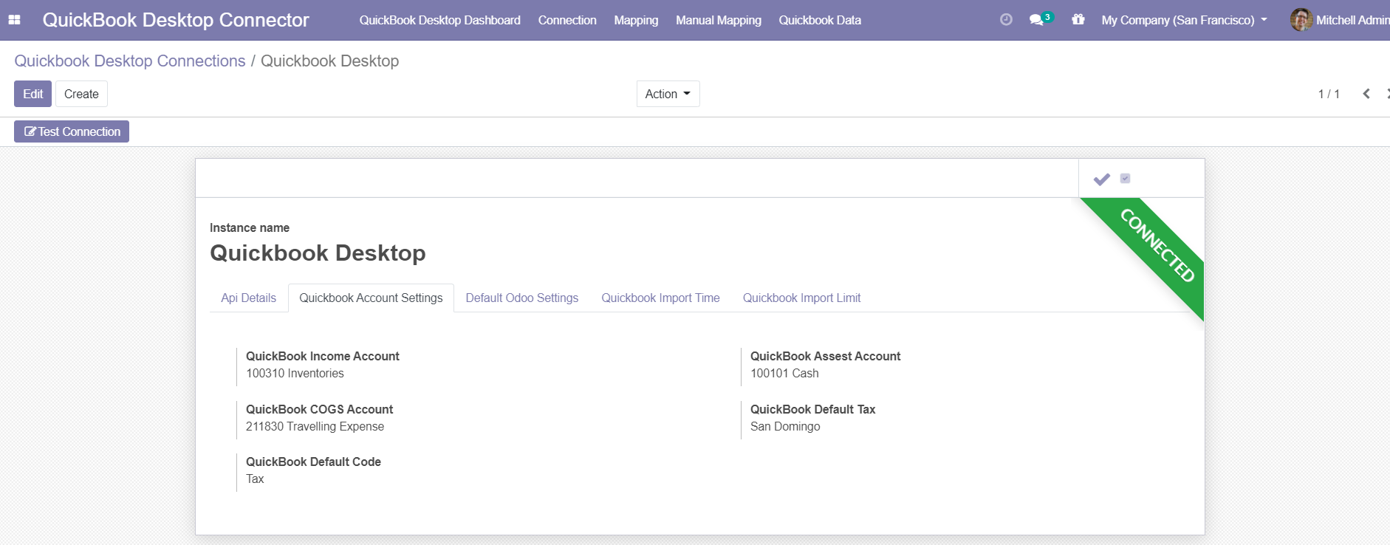The width and height of the screenshot is (1390, 545).
Task: Click the San Domingo default tax value
Action: point(785,426)
